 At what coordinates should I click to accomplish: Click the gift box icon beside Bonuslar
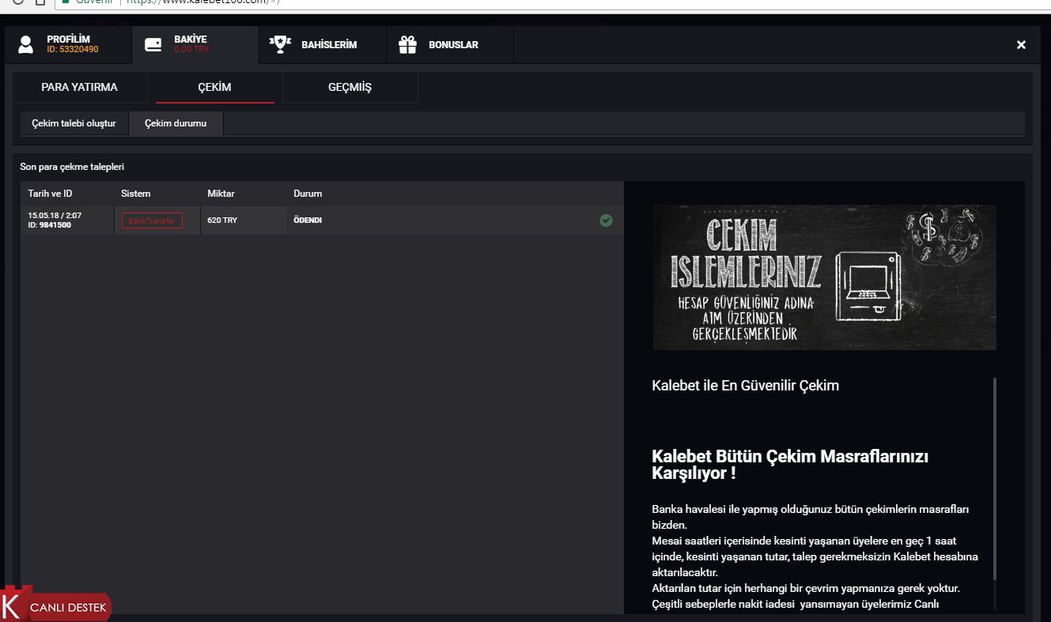pos(407,45)
